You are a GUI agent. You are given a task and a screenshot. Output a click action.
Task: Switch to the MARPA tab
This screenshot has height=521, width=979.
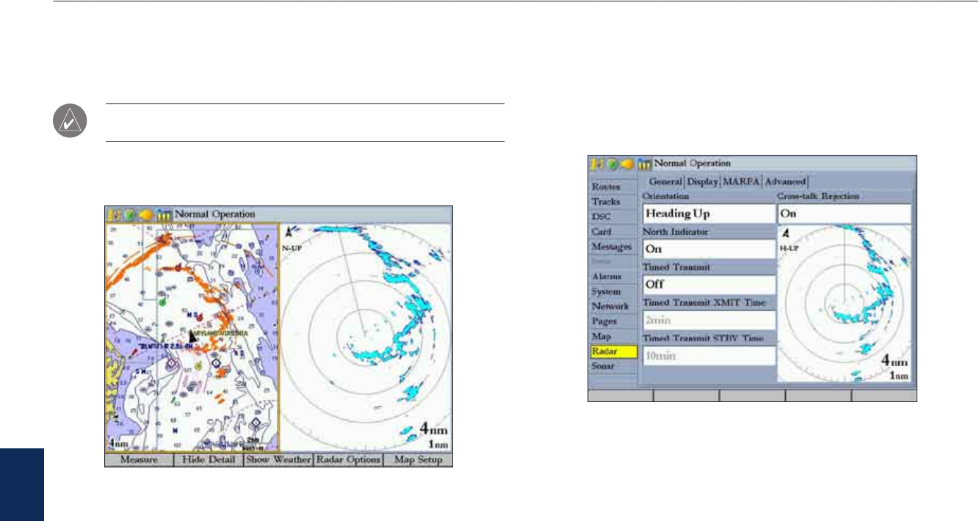coord(740,181)
